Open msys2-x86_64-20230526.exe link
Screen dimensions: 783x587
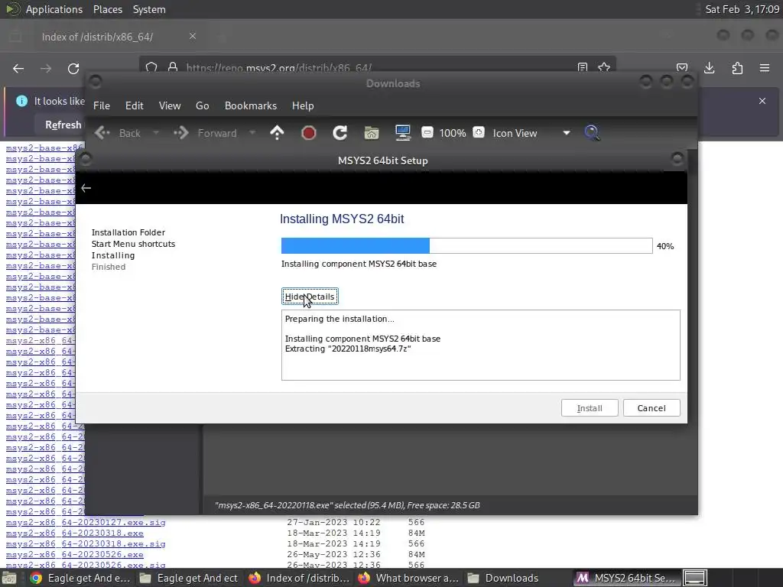[x=74, y=555]
